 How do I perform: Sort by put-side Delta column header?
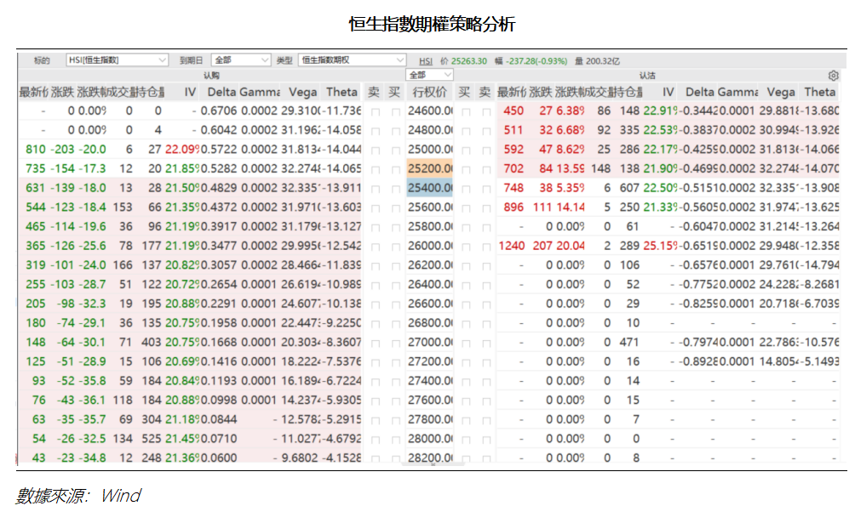pyautogui.click(x=700, y=92)
